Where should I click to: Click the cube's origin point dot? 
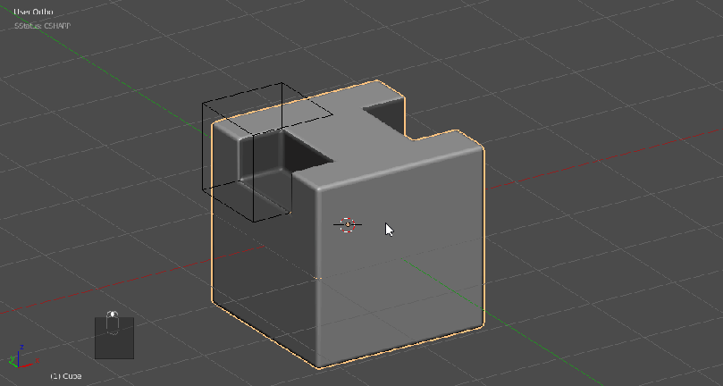click(319, 278)
